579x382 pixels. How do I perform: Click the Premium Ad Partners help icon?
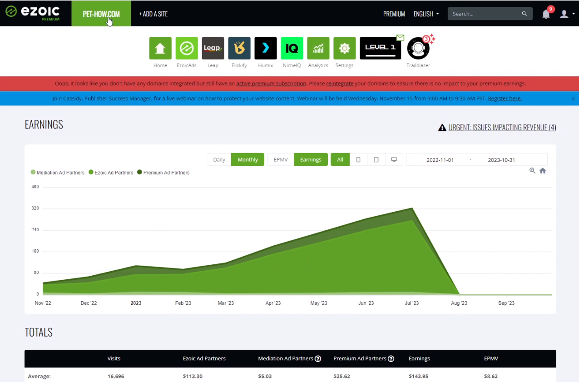pos(391,359)
